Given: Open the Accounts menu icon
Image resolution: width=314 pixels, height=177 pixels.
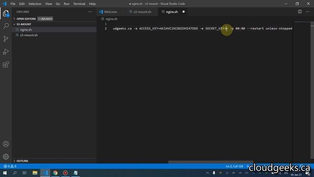Looking at the screenshot, I should (6, 144).
